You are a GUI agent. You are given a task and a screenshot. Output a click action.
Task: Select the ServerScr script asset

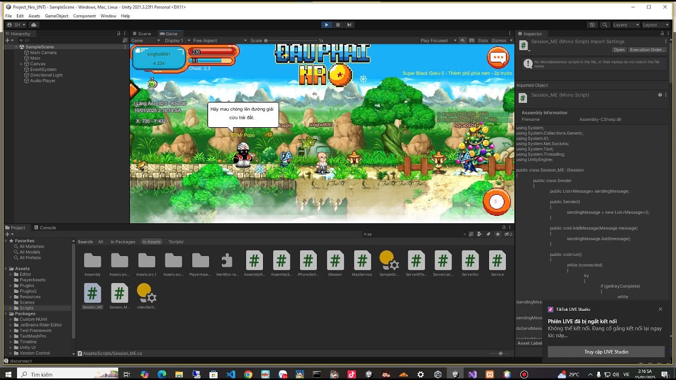tap(470, 263)
